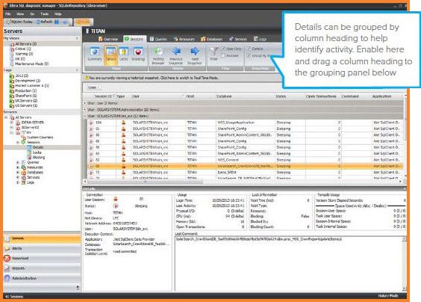Open the Newsfeed navigation pane
Image resolution: width=421 pixels, height=302 pixels.
click(42, 258)
